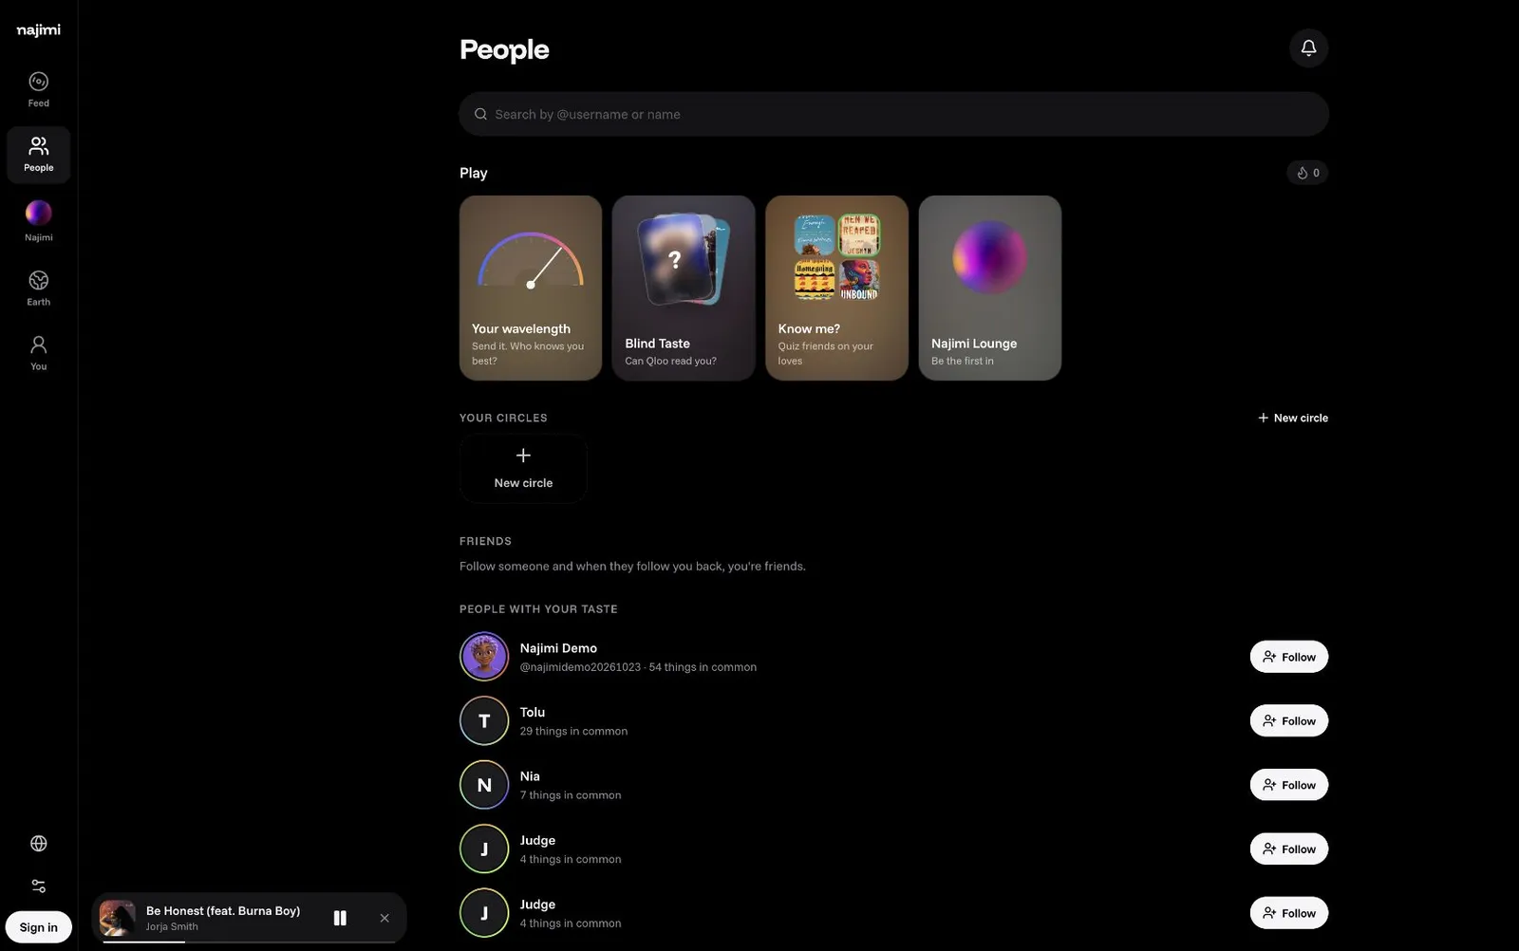Open notifications bell
The image size is (1519, 951).
pyautogui.click(x=1308, y=47)
